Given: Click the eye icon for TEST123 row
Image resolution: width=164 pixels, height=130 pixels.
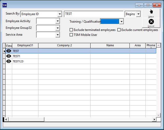Looking at the screenshot, I should point(9,61).
